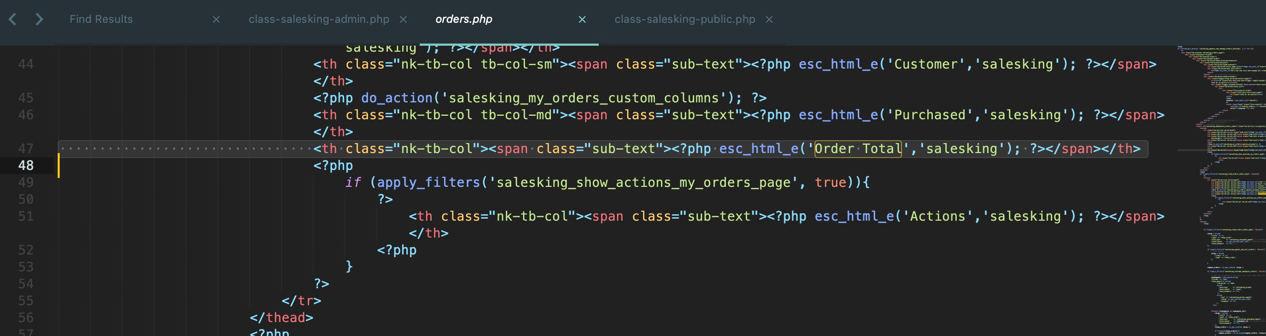Click line number 44 in the gutter
The width and height of the screenshot is (1266, 336).
click(x=26, y=64)
